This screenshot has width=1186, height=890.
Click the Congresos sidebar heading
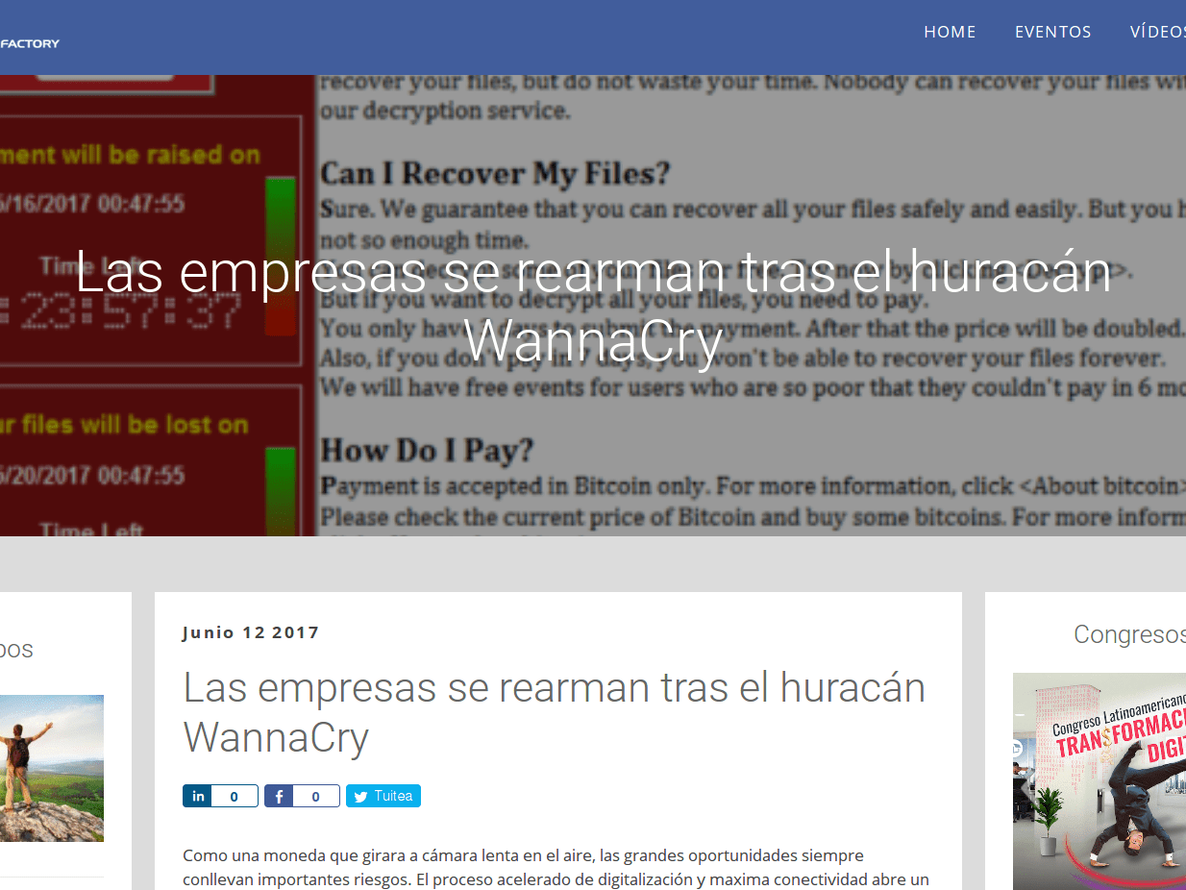coord(1128,634)
